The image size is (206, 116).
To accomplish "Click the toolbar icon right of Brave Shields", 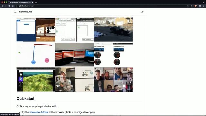I will (200, 6).
